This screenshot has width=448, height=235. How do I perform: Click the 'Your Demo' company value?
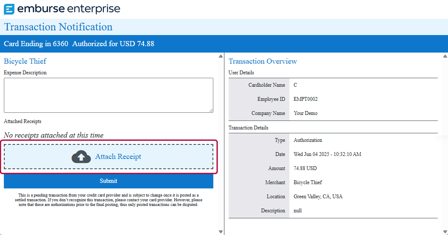pyautogui.click(x=305, y=113)
